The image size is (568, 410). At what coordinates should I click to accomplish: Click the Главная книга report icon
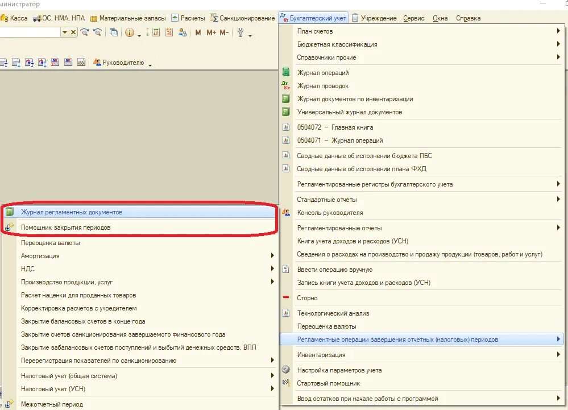pos(286,127)
